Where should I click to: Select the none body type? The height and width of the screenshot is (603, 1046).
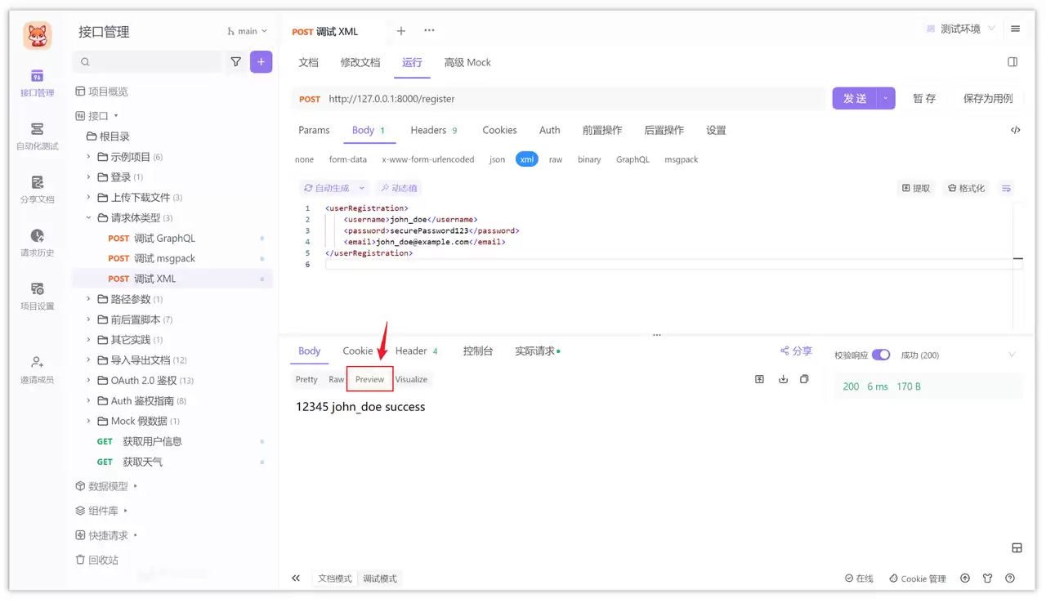304,159
